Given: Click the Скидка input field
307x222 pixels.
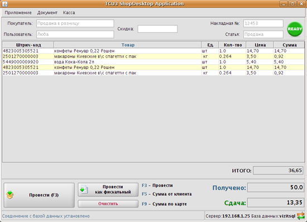Looking at the screenshot, I should pyautogui.click(x=157, y=29).
